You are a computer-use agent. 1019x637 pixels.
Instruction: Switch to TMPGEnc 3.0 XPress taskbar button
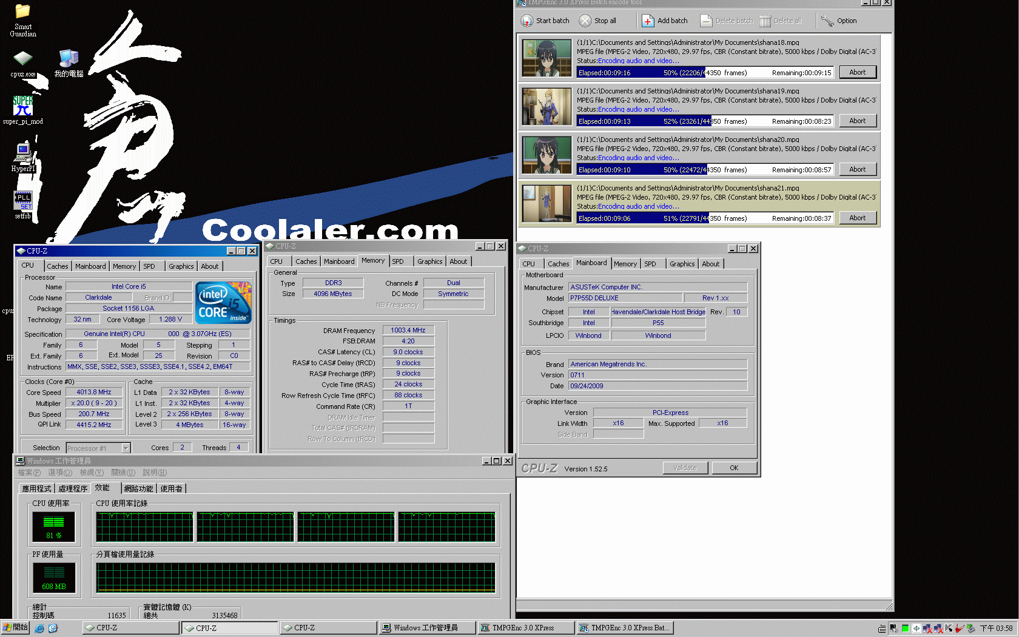click(x=525, y=628)
